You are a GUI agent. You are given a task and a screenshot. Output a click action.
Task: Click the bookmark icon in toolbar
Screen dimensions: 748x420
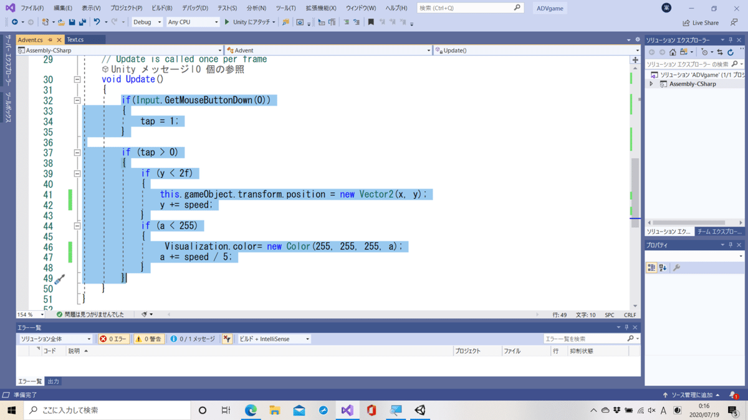371,22
